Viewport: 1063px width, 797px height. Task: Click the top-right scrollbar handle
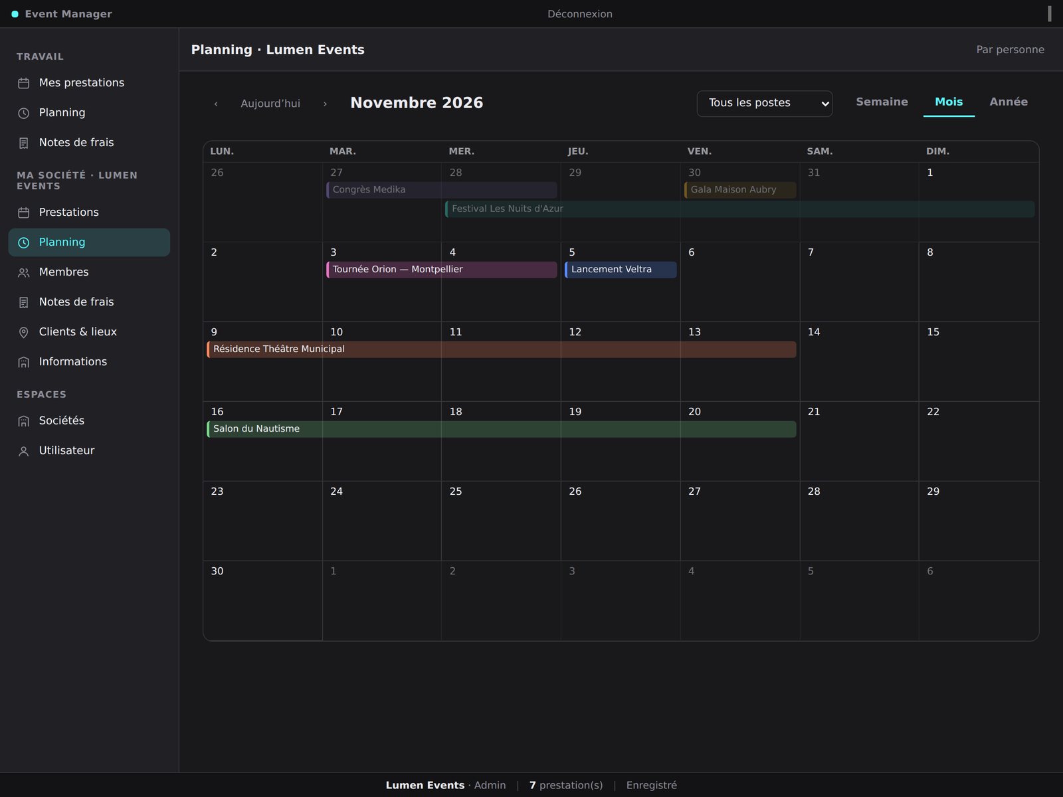(x=1050, y=13)
